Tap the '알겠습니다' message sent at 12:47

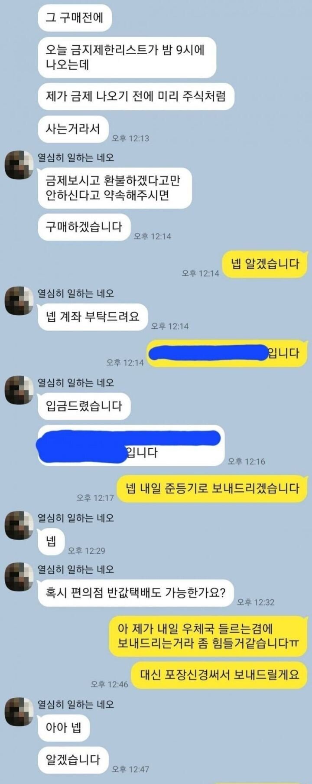(73, 760)
